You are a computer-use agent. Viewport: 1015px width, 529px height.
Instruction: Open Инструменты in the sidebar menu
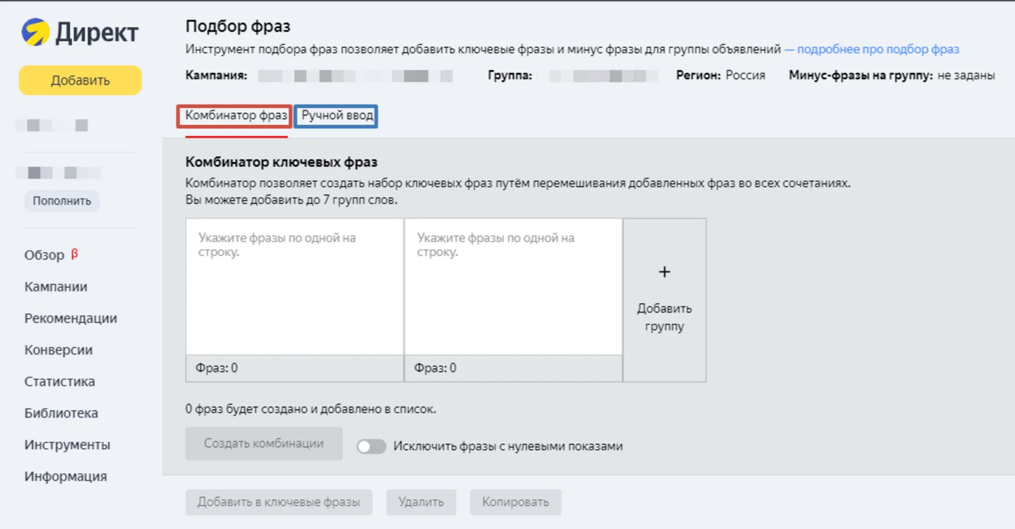coord(67,445)
